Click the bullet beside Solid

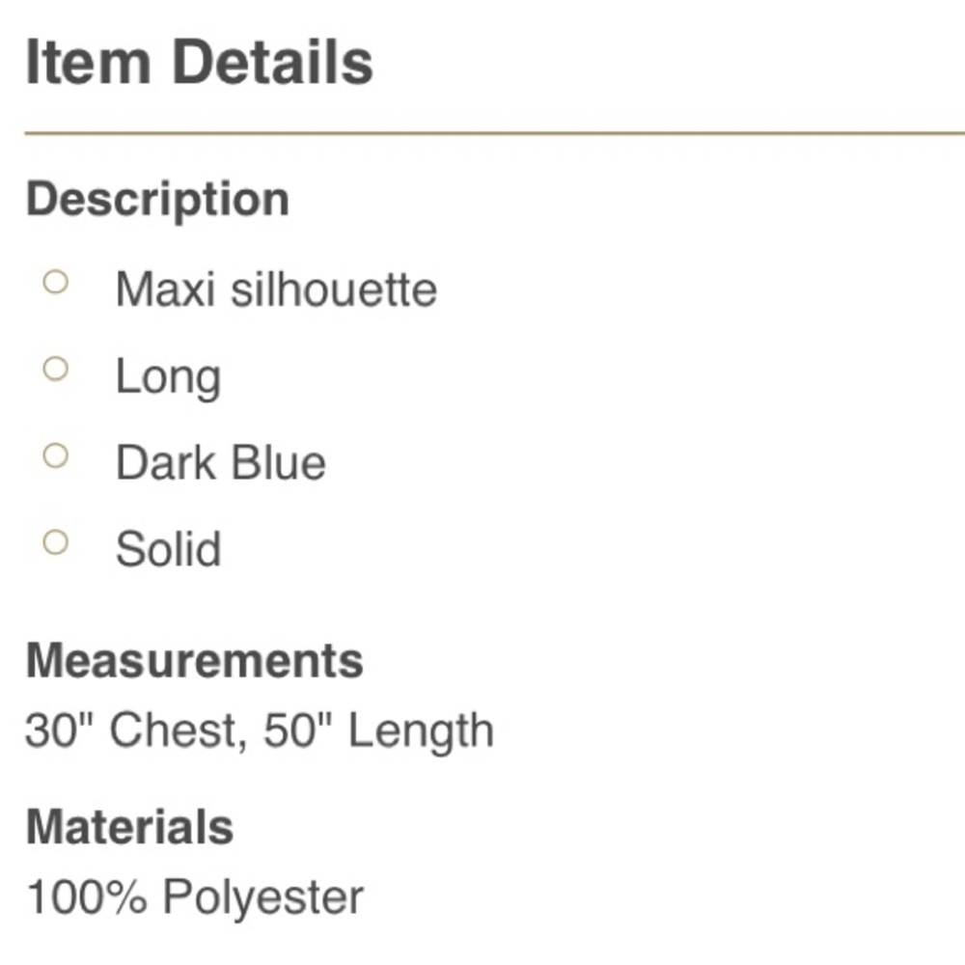tap(56, 542)
